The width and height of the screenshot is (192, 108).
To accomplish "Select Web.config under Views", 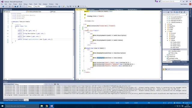I will click(174, 53).
